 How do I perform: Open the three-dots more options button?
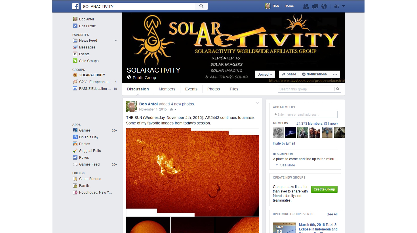(x=335, y=74)
